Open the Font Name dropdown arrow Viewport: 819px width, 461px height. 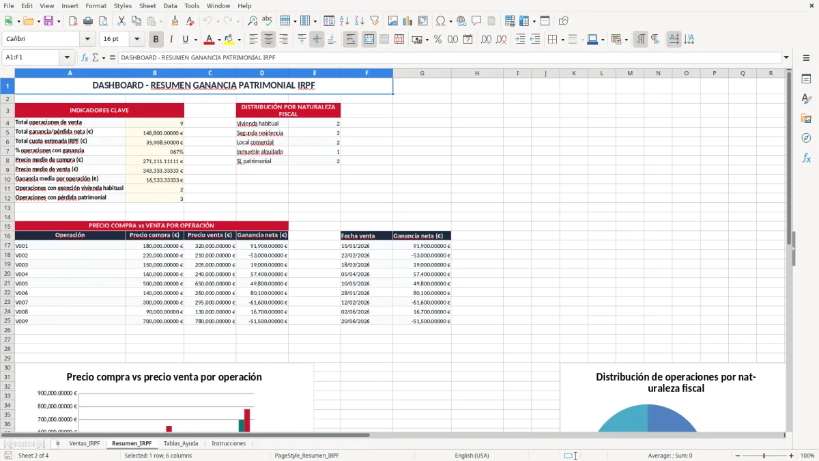point(87,40)
